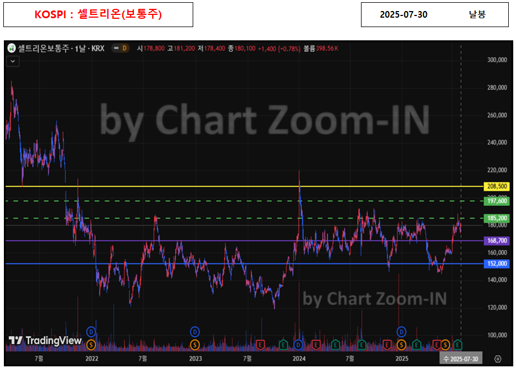Select the purple 168,700 price label
The width and height of the screenshot is (516, 368).
[497, 241]
